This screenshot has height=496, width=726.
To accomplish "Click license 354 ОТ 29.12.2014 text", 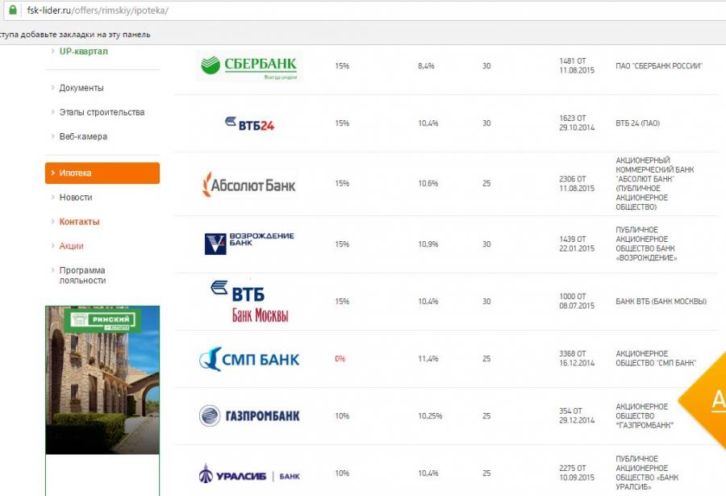I will (577, 416).
